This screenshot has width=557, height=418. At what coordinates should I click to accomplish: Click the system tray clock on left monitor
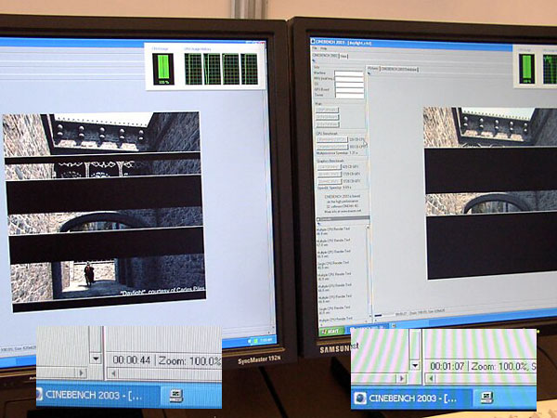266,341
